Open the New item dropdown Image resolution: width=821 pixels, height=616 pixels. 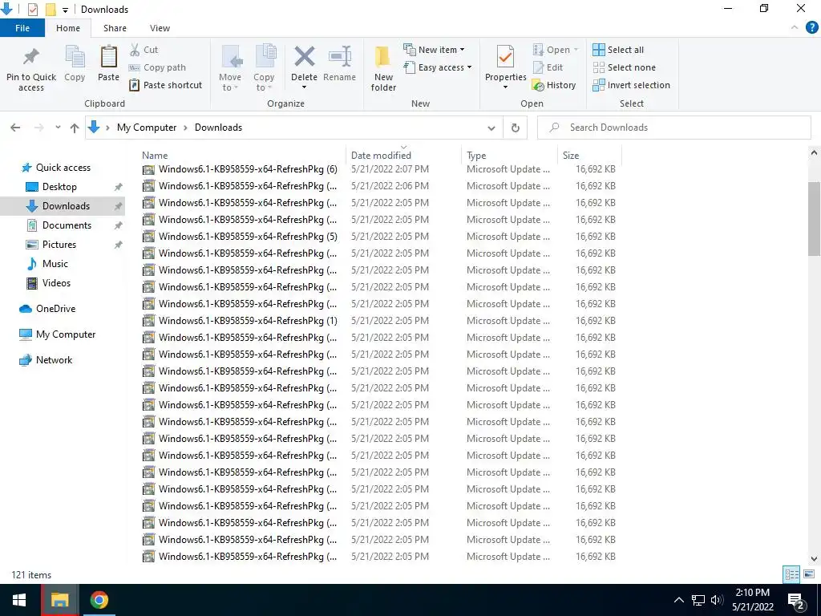click(x=434, y=50)
